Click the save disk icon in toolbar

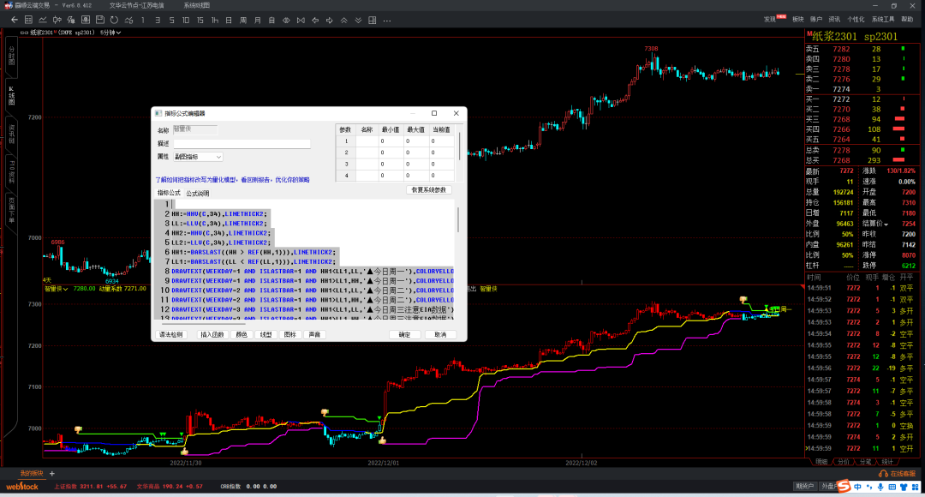pos(99,20)
